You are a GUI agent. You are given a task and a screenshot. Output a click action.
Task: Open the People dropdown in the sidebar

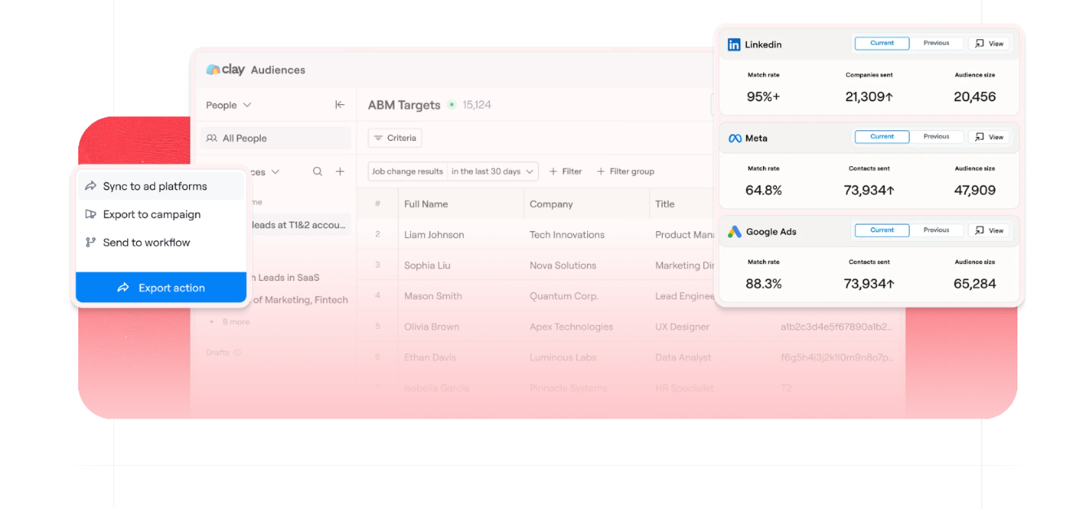228,105
